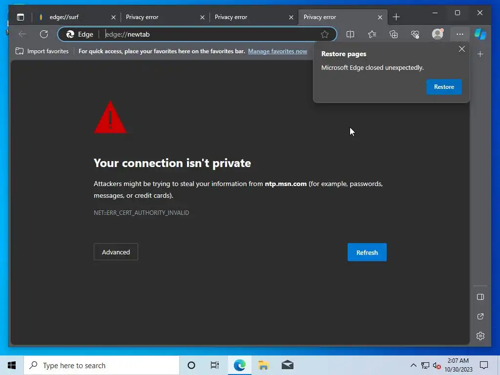This screenshot has height=375, width=500.
Task: Open the Mail app from taskbar
Action: point(287,365)
